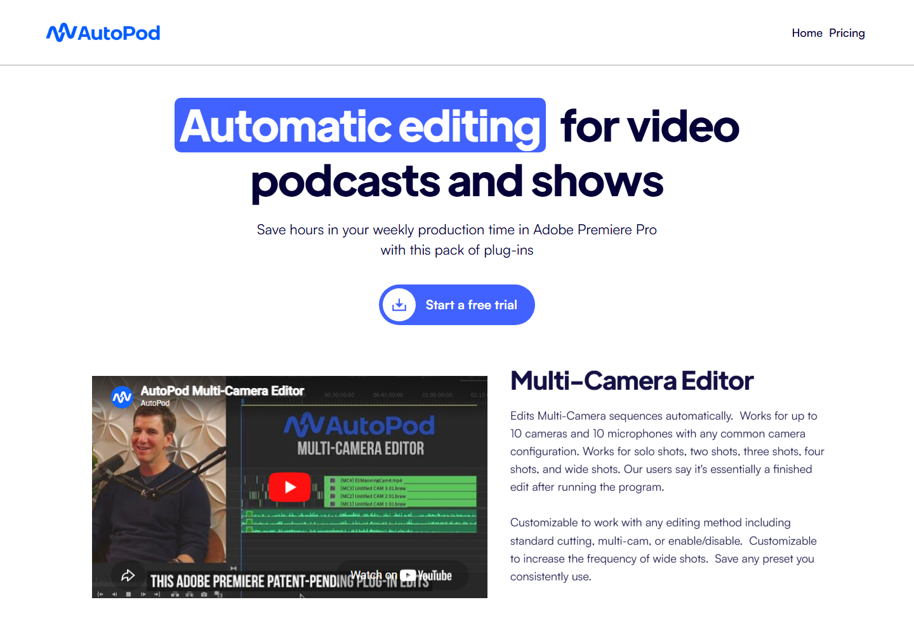This screenshot has height=635, width=914.
Task: Open the video title AutoPod Multi-Camera Editor
Action: pyautogui.click(x=222, y=391)
